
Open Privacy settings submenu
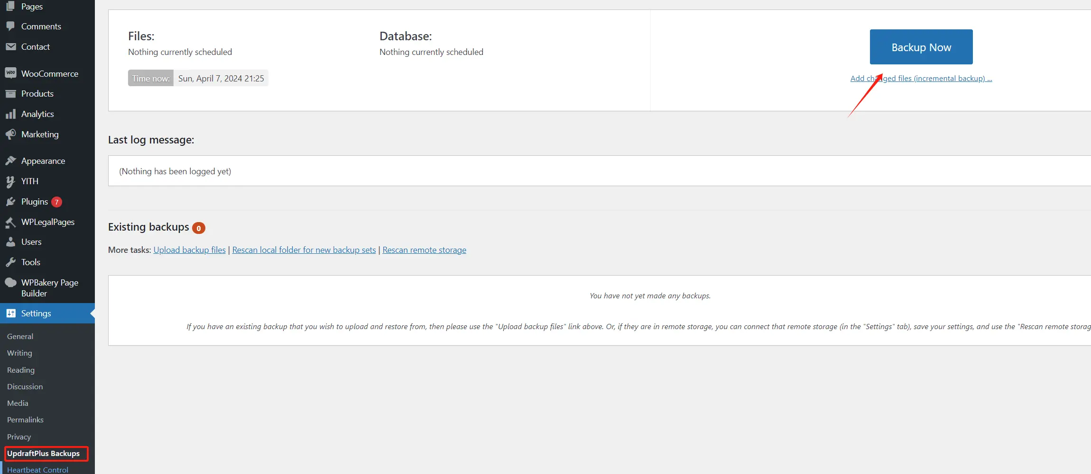[19, 437]
